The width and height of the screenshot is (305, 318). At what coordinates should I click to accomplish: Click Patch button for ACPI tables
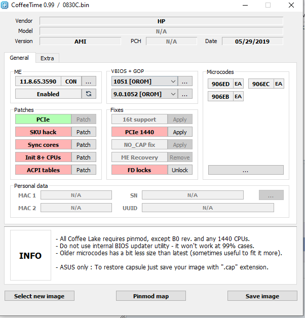pos(84,170)
